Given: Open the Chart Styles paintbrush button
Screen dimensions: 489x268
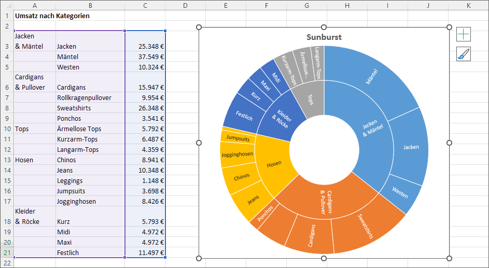Looking at the screenshot, I should click(x=463, y=54).
